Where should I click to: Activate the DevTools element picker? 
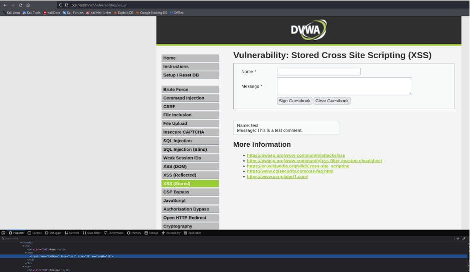4,233
